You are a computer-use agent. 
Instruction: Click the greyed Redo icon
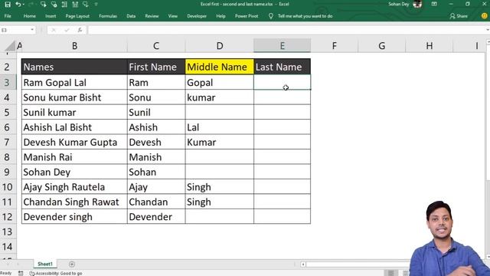pyautogui.click(x=31, y=5)
